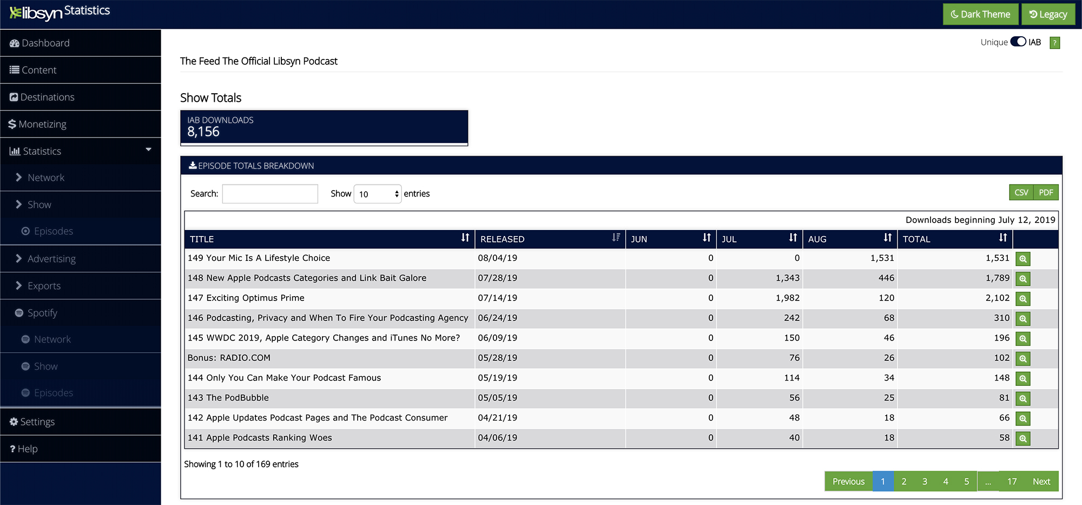The height and width of the screenshot is (505, 1082).
Task: Jump to page 17 of entries
Action: [1012, 481]
